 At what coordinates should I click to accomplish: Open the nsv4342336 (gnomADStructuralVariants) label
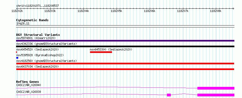click(x=46, y=44)
